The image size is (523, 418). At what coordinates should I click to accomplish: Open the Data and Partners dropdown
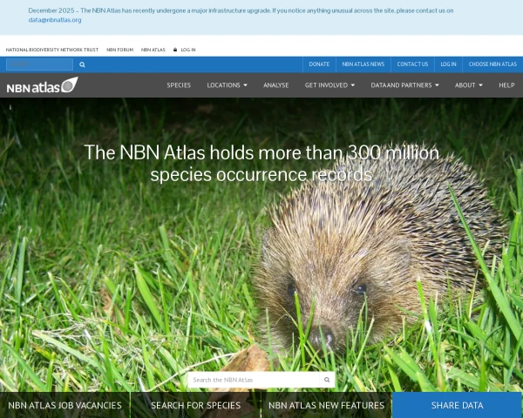(x=404, y=85)
